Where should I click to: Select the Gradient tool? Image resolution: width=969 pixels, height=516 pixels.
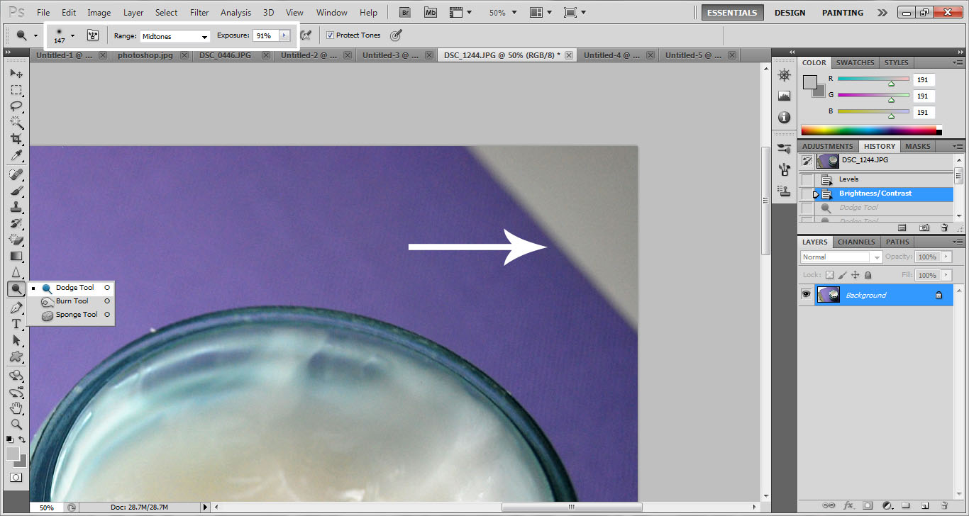(x=16, y=257)
